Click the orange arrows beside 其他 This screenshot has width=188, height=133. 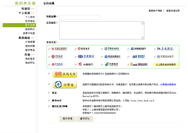pyautogui.click(x=33, y=55)
